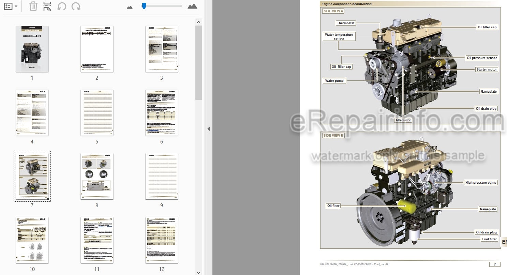This screenshot has height=275, width=507.
Task: Select page 2 thumbnail
Action: click(97, 49)
